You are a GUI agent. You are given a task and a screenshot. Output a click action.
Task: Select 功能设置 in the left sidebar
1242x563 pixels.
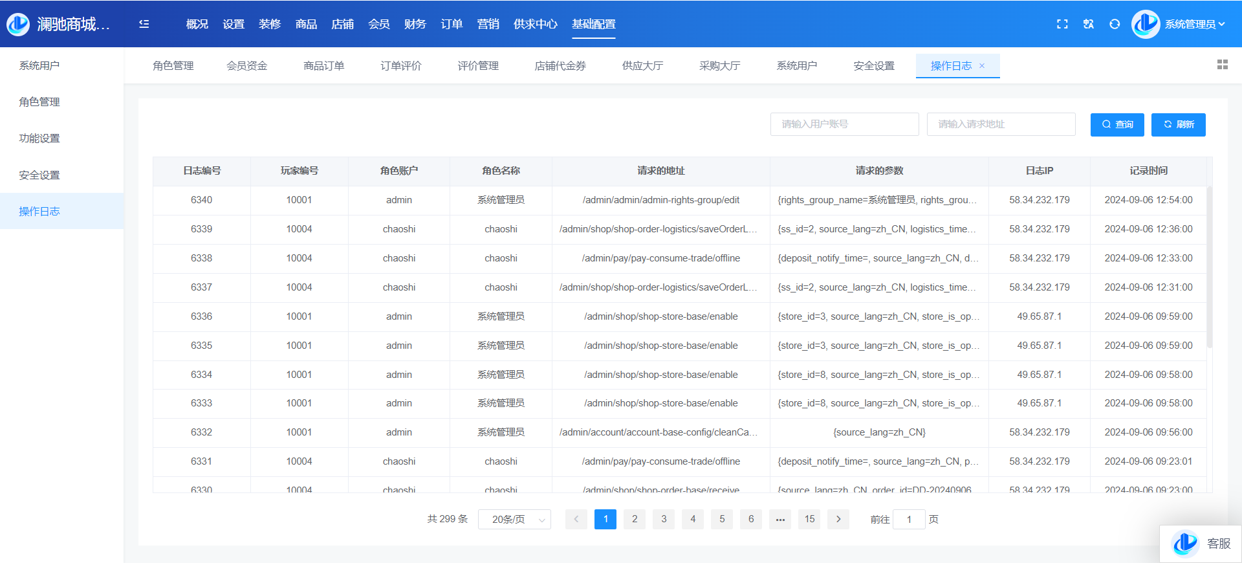coord(39,138)
